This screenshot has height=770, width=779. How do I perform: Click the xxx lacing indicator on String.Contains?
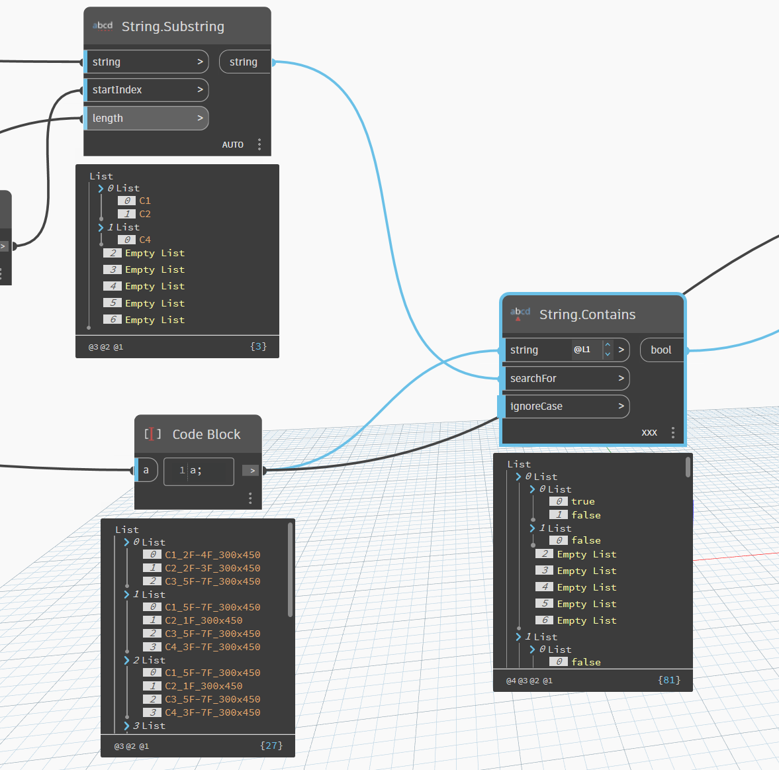coord(649,432)
